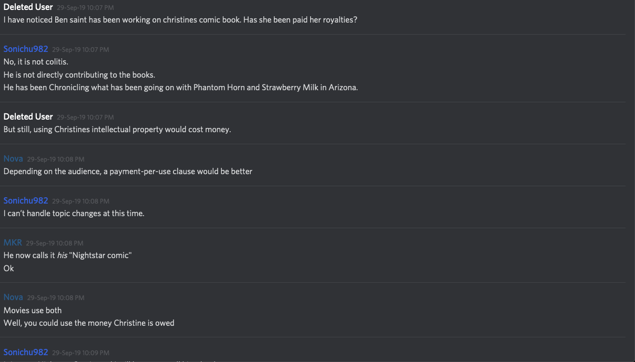Click Deleted User name above intellectual property message
Viewport: 635px width, 362px height.
point(28,116)
